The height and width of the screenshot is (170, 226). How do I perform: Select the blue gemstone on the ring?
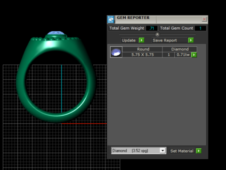point(56,33)
